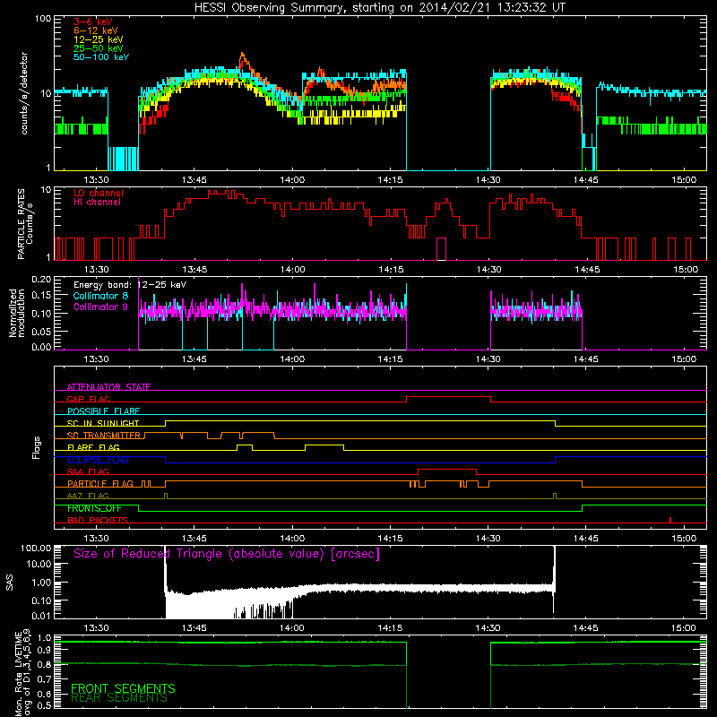Click the "FLARE FLAG" label
717x717 pixels.
click(93, 447)
